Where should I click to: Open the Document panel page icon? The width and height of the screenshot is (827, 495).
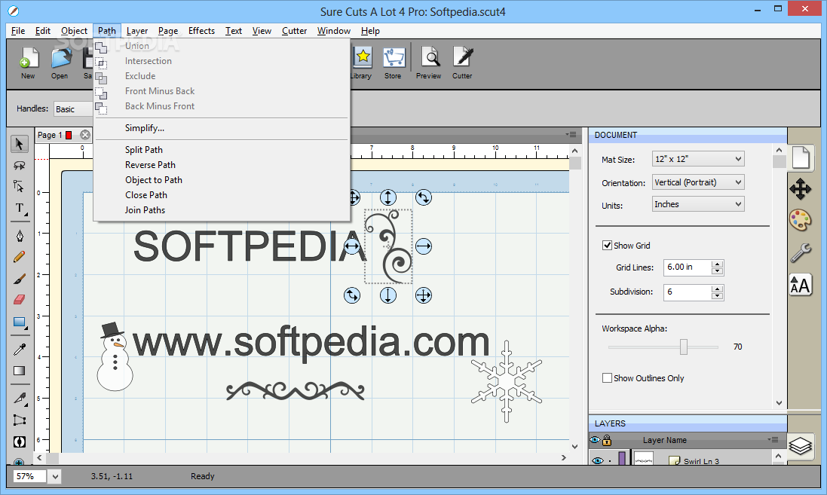tap(801, 158)
